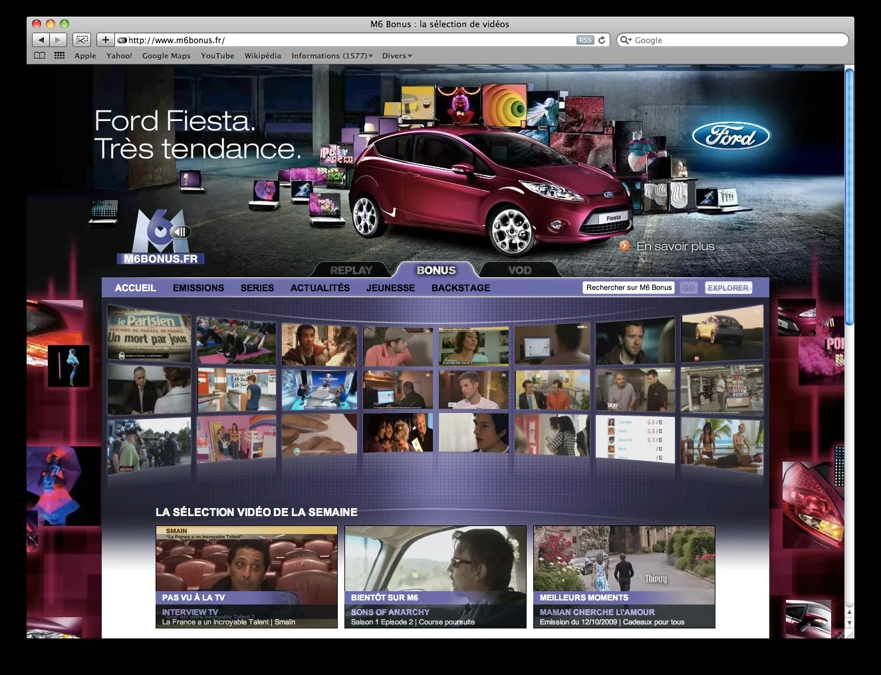Click the M6BONUS.FR logo
Viewport: 881px width, 675px height.
click(x=160, y=237)
